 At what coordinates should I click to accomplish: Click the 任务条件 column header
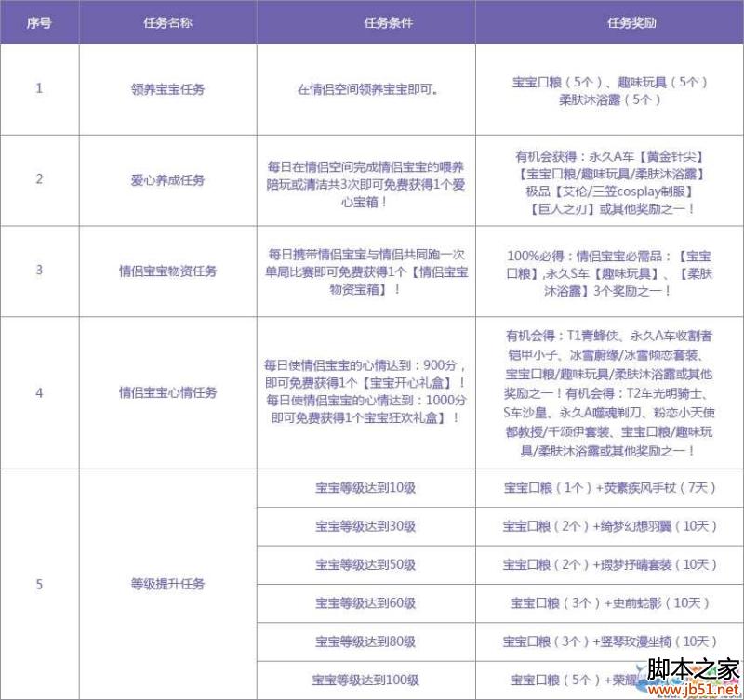pyautogui.click(x=365, y=22)
